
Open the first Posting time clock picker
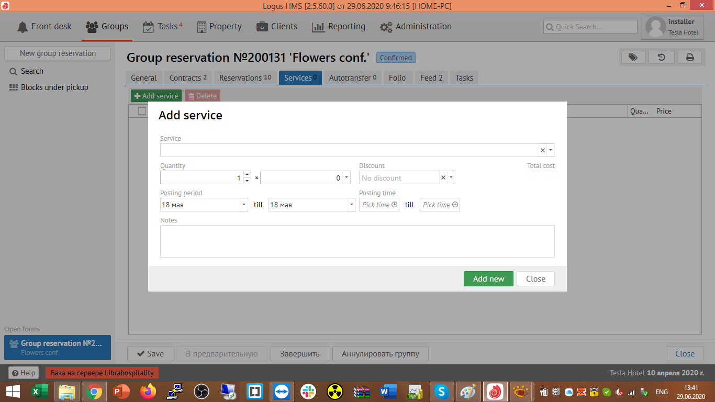[394, 205]
